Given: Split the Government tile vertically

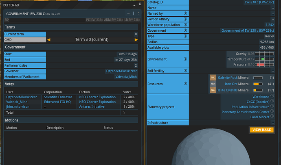Looking at the screenshot, I should pyautogui.click(x=134, y=13).
